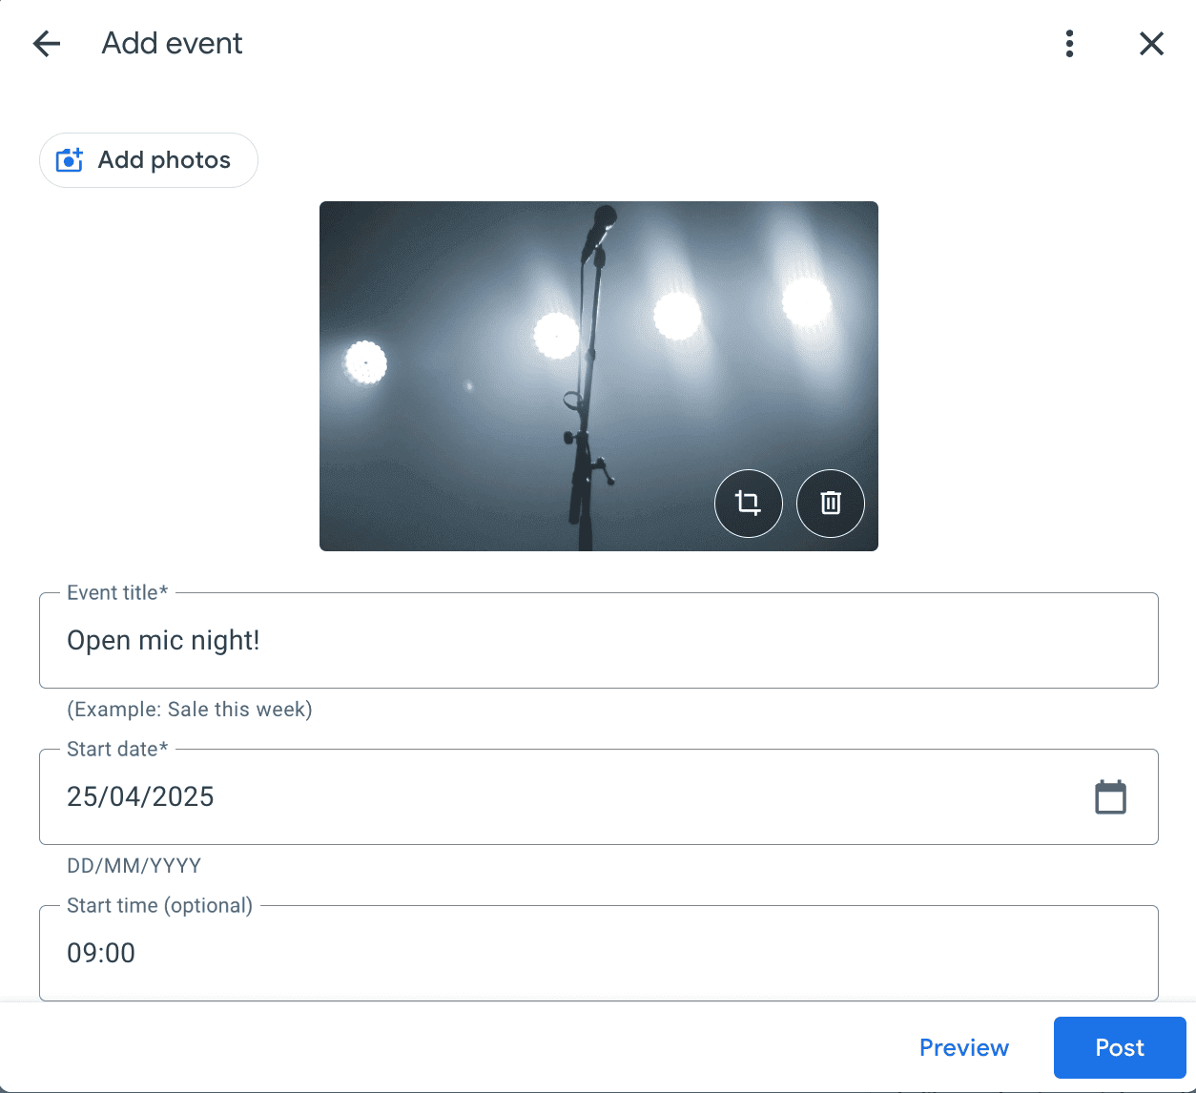Open the crop tool on the event photo
Viewport: 1196px width, 1093px height.
coord(748,504)
